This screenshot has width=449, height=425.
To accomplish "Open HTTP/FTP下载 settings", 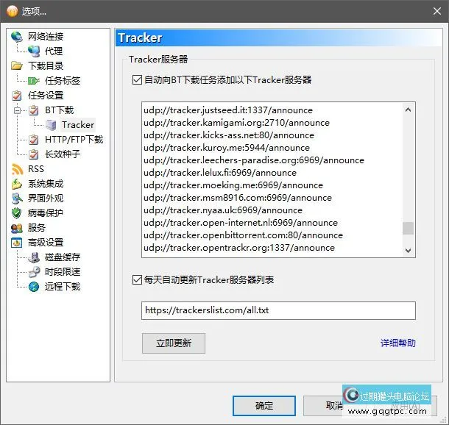I will tap(74, 140).
